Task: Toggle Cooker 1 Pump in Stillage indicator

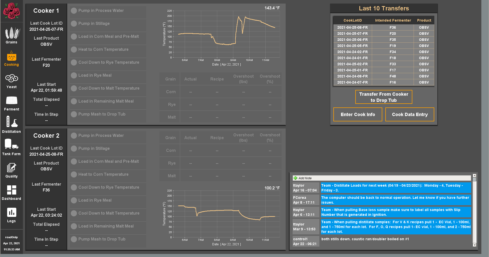Action: pyautogui.click(x=74, y=24)
